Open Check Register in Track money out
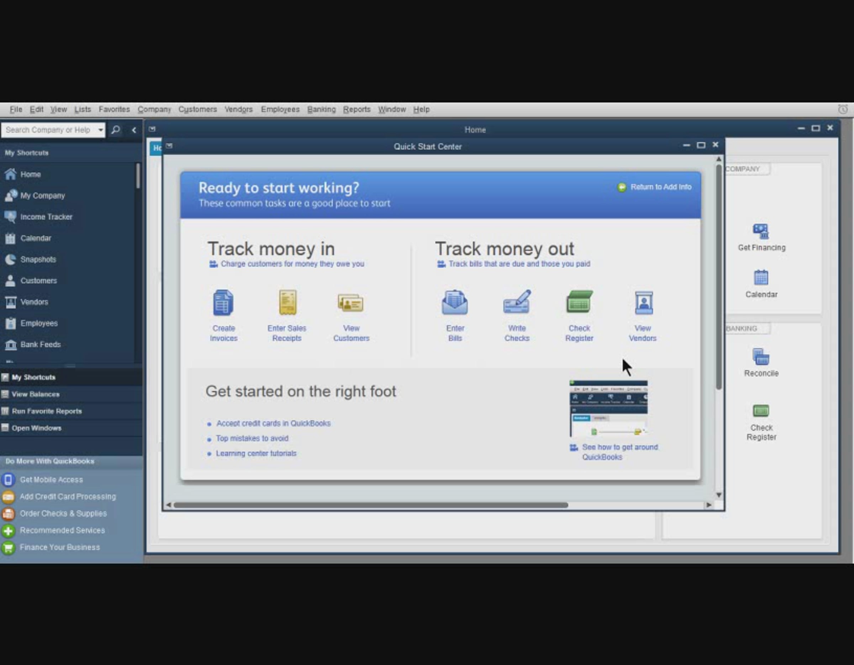Viewport: 854px width, 665px height. (579, 302)
